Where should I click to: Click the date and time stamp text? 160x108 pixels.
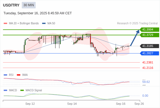coord(38,13)
